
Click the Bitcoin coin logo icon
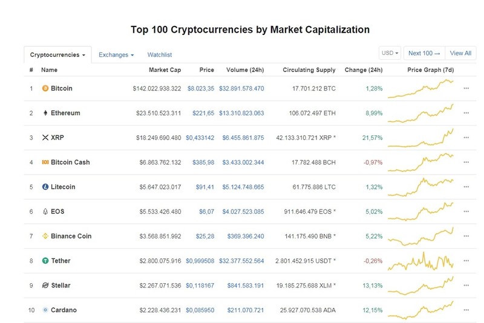45,88
